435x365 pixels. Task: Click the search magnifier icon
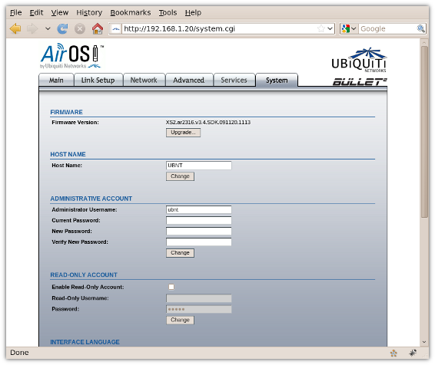420,28
